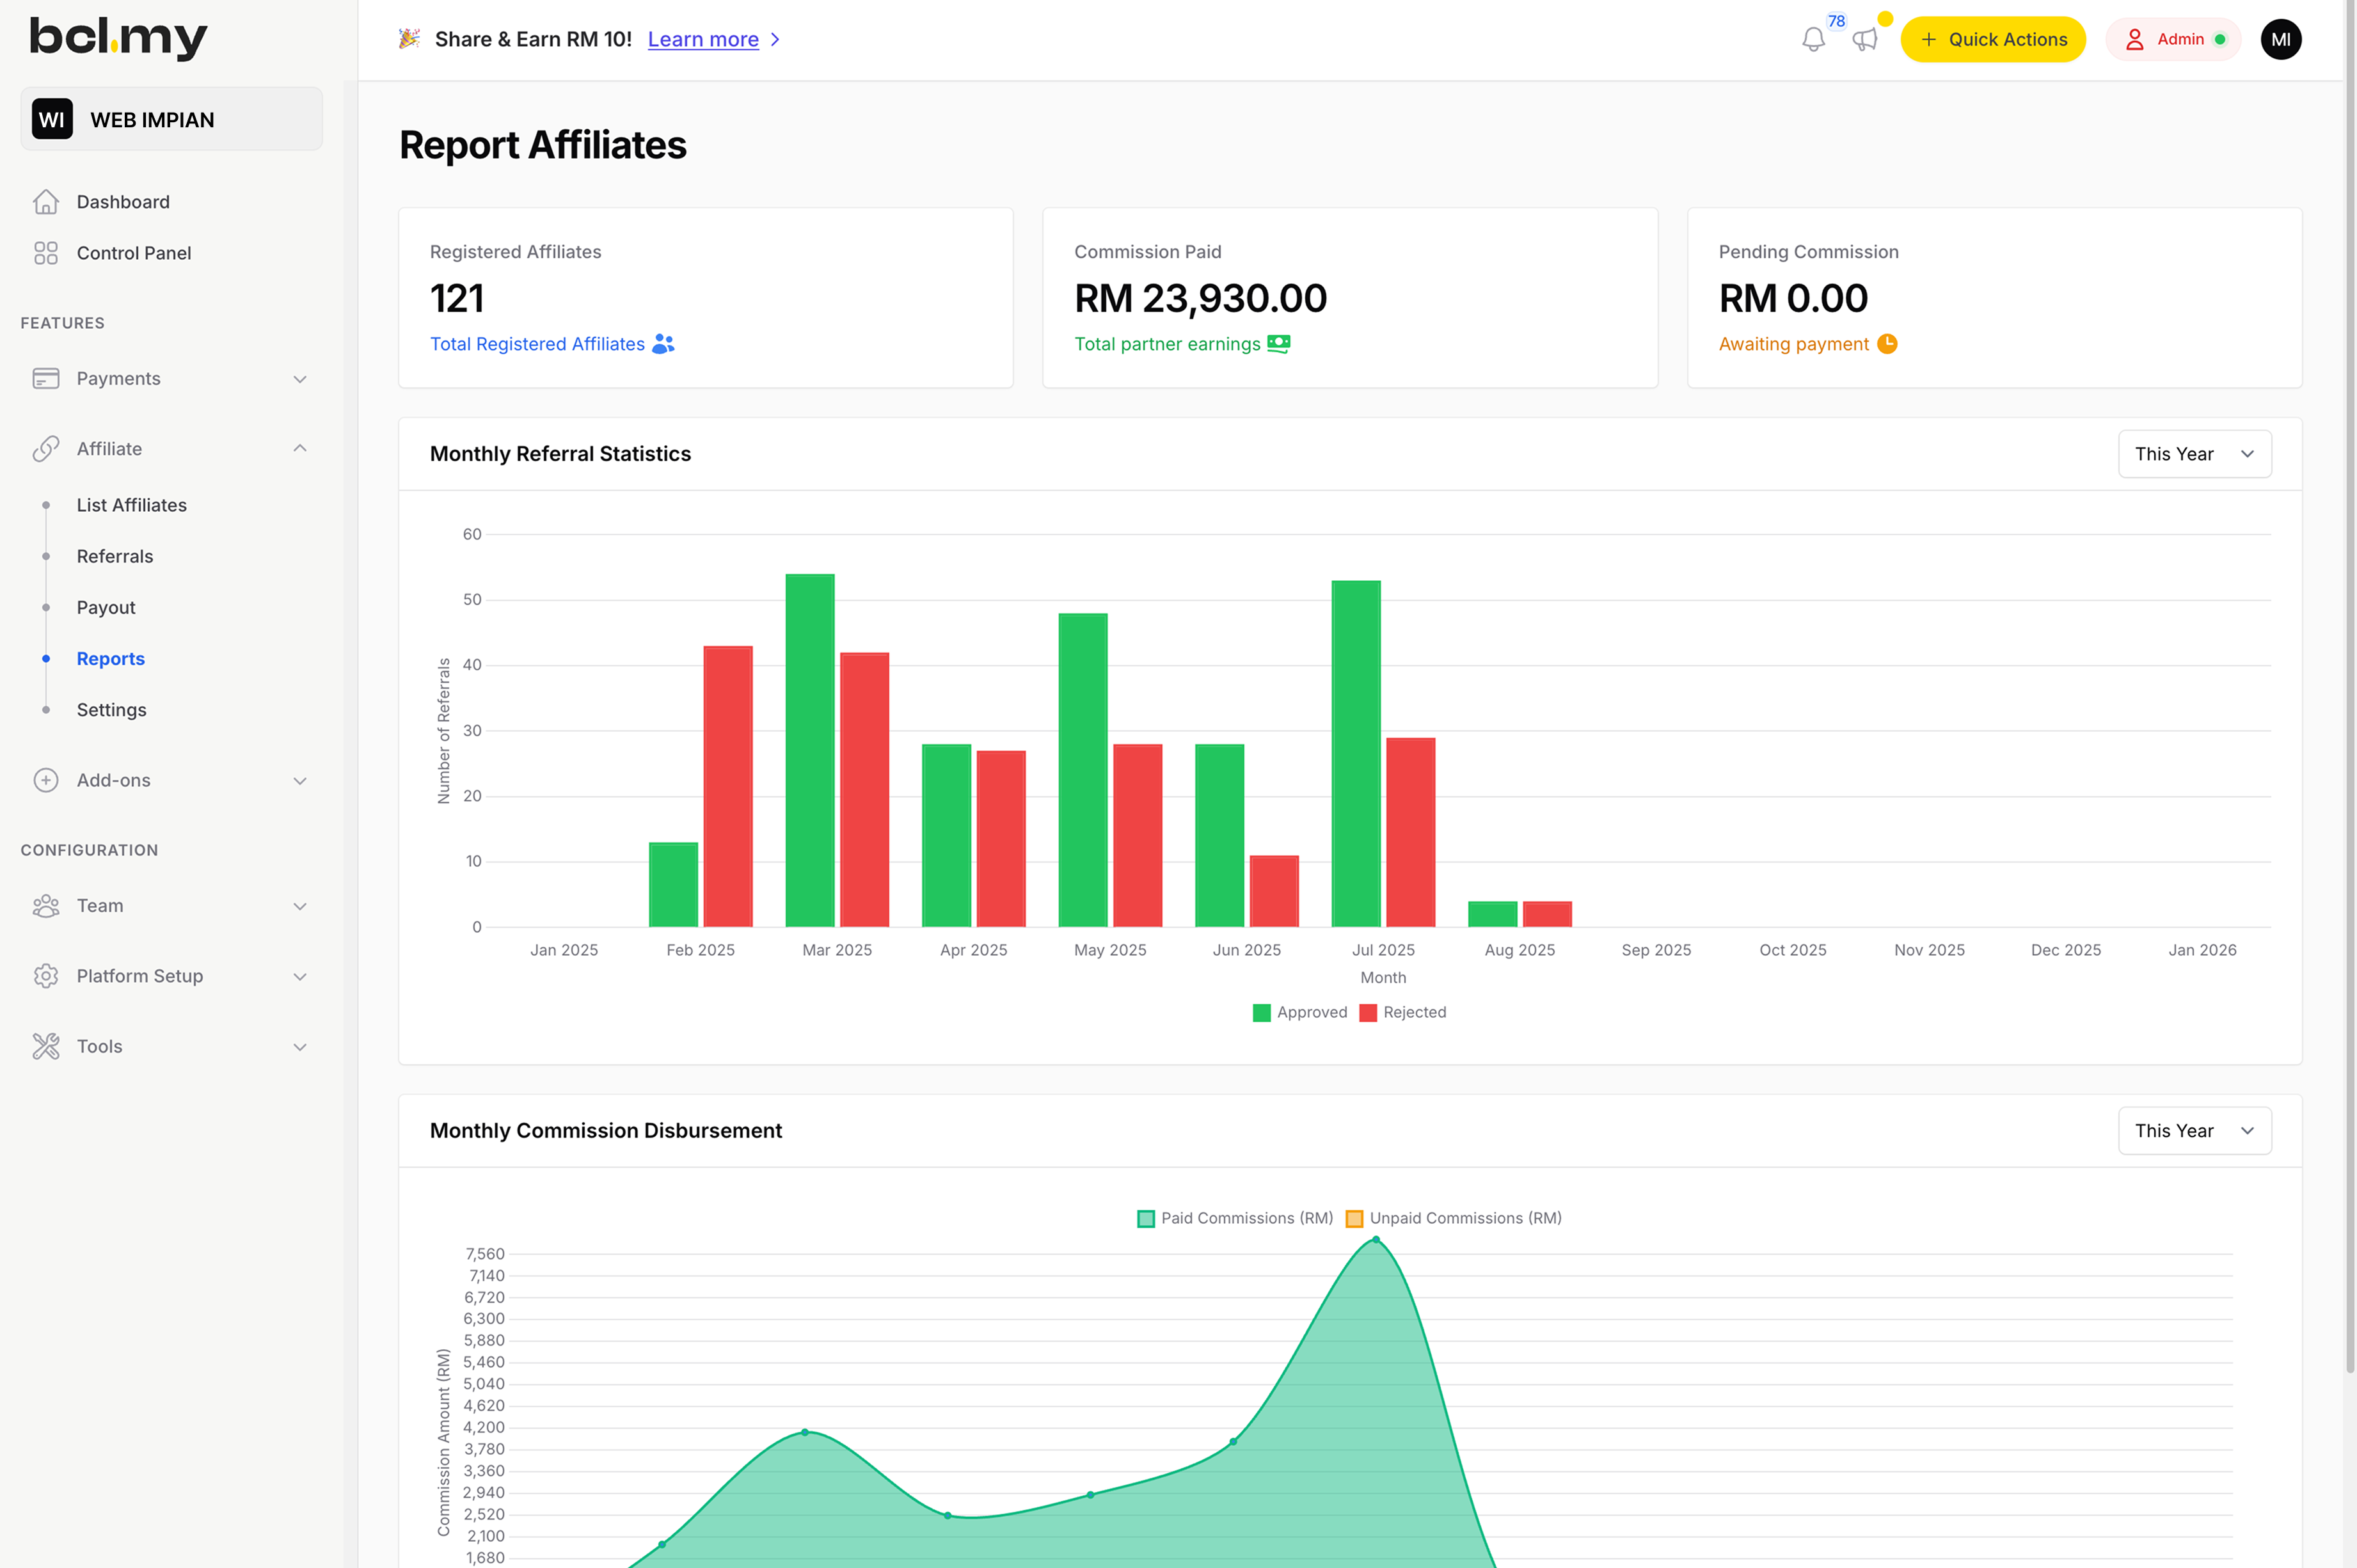Click Total Registered Affiliates link

pyautogui.click(x=537, y=344)
